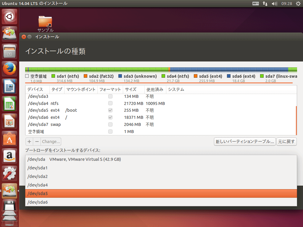Click the Change... button
The width and height of the screenshot is (303, 227).
[51, 142]
